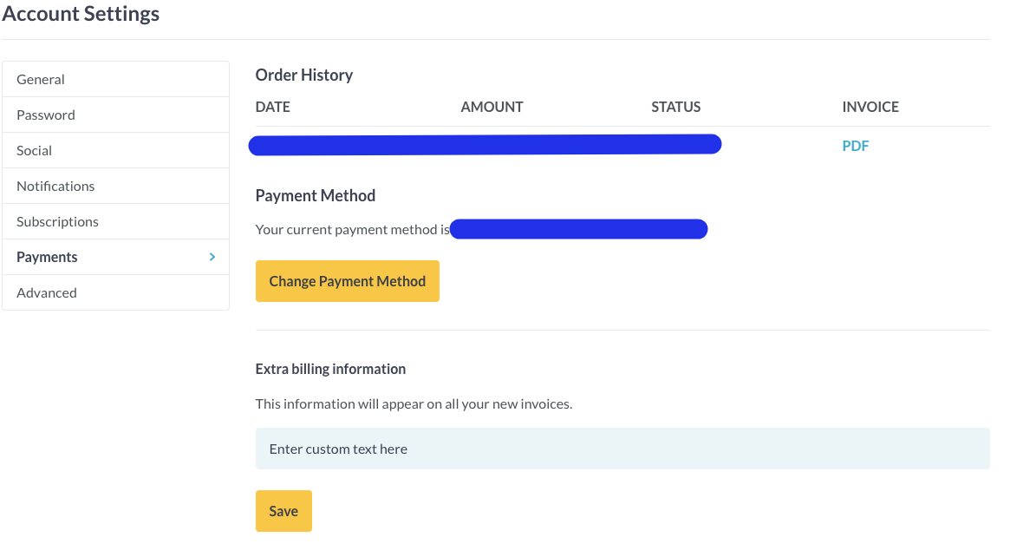Focus the custom billing text field
Screen dimensions: 1010x544
pos(622,449)
